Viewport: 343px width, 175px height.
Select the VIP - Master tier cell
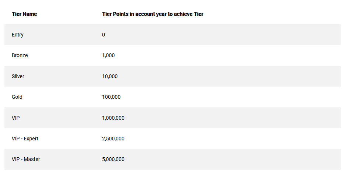point(26,159)
